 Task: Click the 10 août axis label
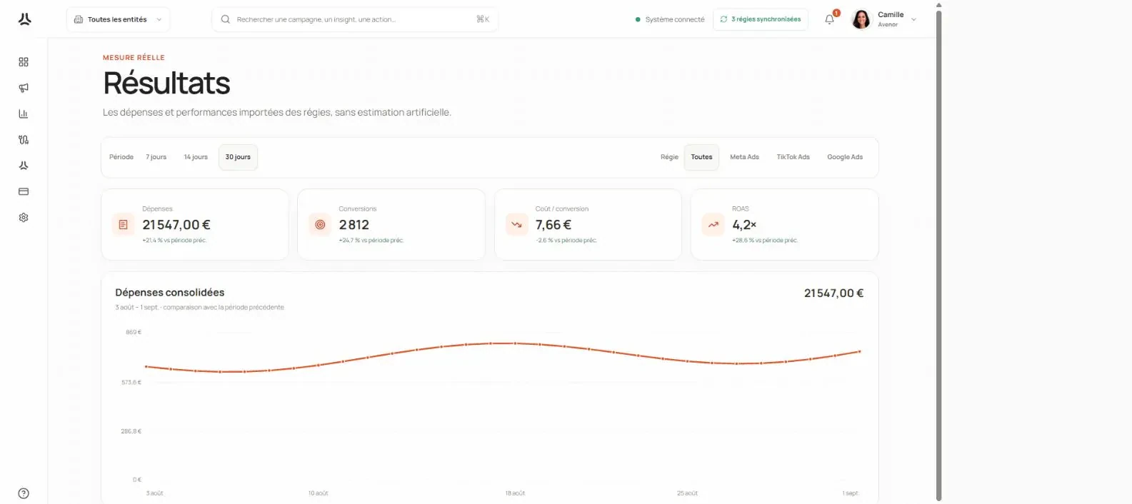pyautogui.click(x=319, y=493)
